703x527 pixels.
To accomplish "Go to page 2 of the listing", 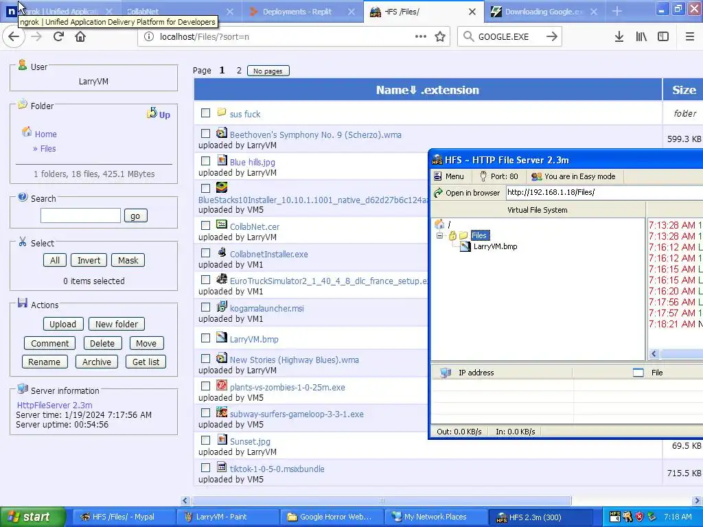I will 239,71.
